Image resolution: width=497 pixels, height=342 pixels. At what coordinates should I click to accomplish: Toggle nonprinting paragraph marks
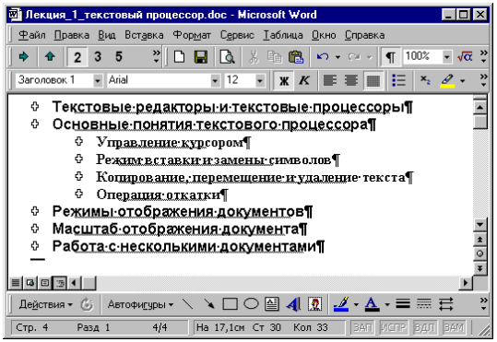tap(391, 57)
